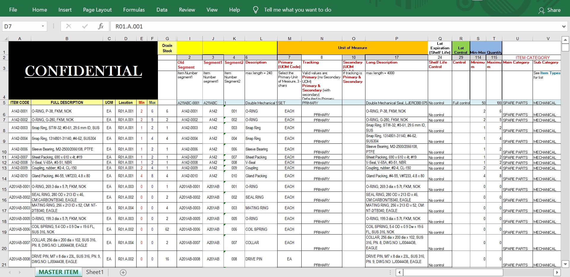
Task: Open the Insert ribbon tab
Action: coord(65,10)
